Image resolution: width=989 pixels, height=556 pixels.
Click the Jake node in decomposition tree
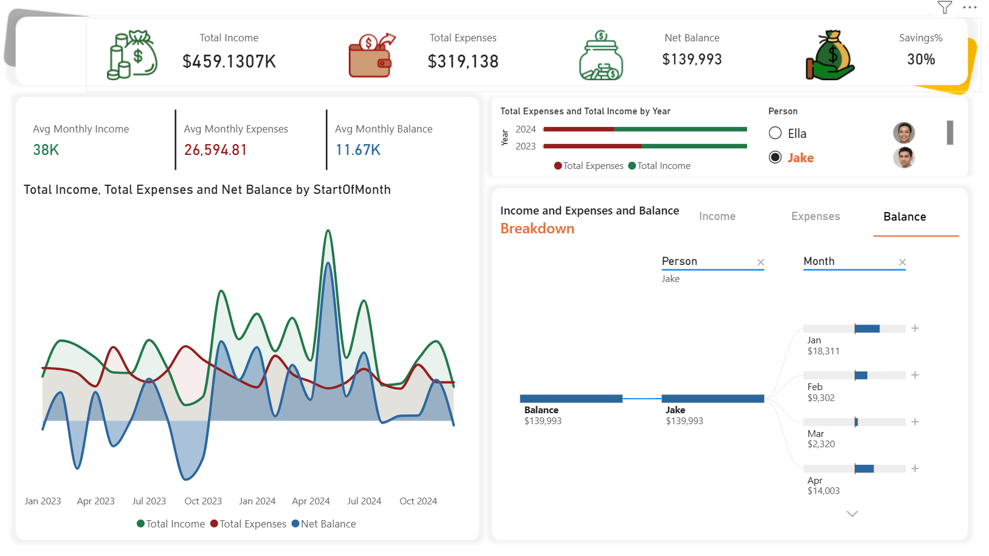coord(712,399)
